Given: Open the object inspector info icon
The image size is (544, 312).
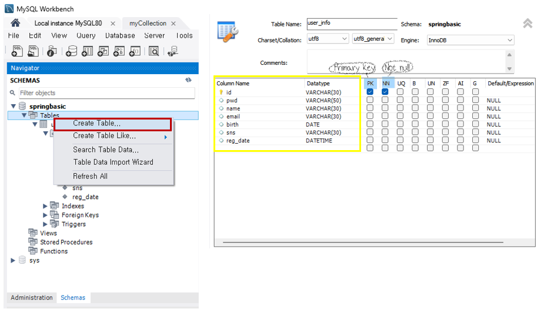Looking at the screenshot, I should (x=52, y=51).
